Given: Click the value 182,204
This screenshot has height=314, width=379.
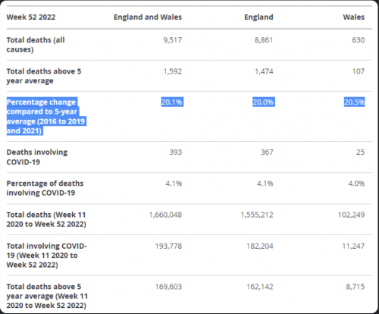Looking at the screenshot, I should (260, 246).
